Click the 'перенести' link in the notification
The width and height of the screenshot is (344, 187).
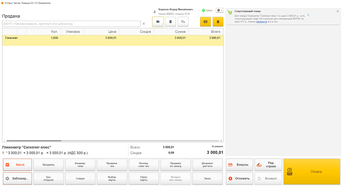tap(261, 22)
